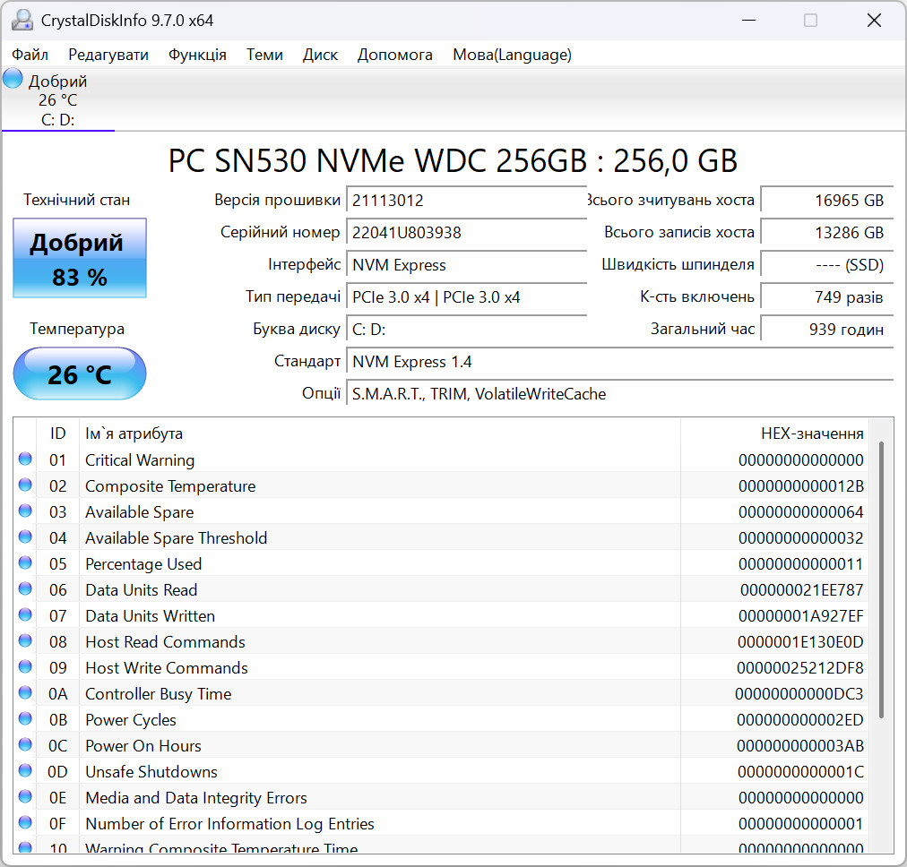The width and height of the screenshot is (907, 867).
Task: Click status orb beside Composite Temperature
Action: pos(25,485)
